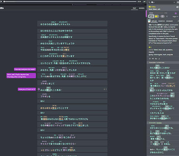
Task: Switch to the WORDS tab
Action: tap(142, 8)
